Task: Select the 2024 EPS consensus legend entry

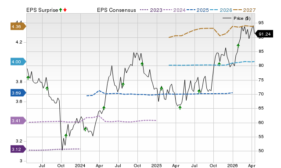Action: pos(174,10)
